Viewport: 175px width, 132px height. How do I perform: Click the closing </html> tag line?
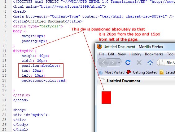click(x=20, y=130)
